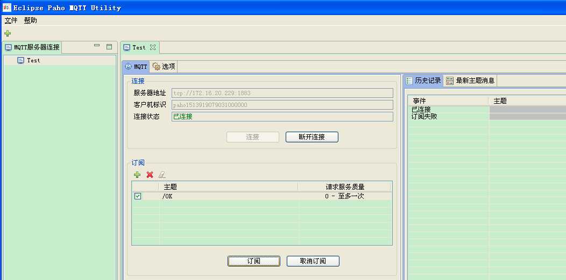This screenshot has height=280, width=566.
Task: Add a subscription with the green plus icon
Action: (x=137, y=175)
